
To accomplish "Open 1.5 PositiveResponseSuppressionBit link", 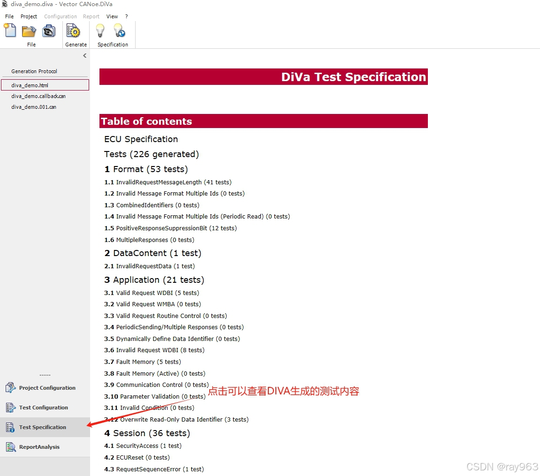I will pos(170,228).
